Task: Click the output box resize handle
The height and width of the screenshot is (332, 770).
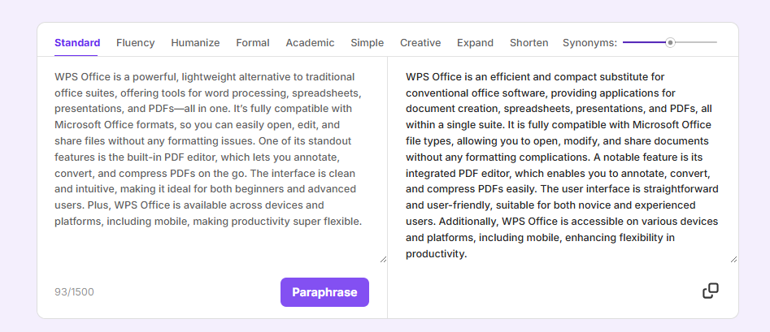Action: [x=733, y=259]
